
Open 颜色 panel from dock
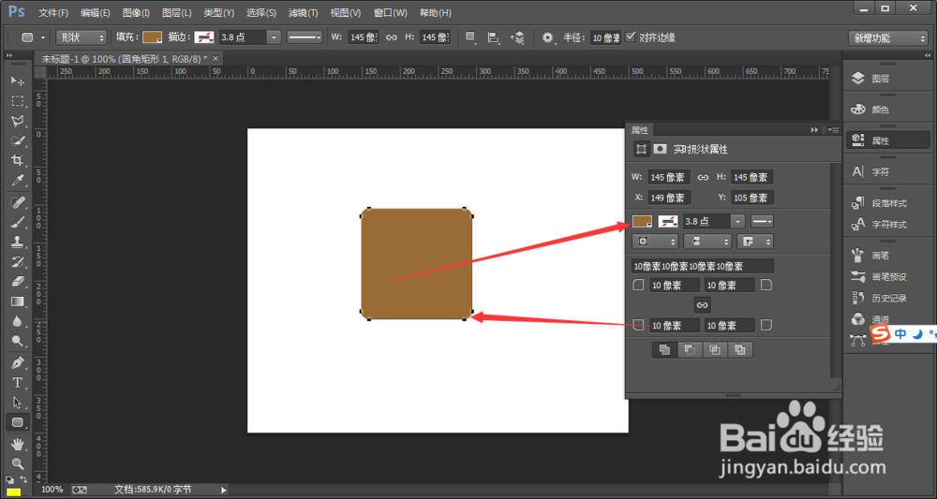886,110
